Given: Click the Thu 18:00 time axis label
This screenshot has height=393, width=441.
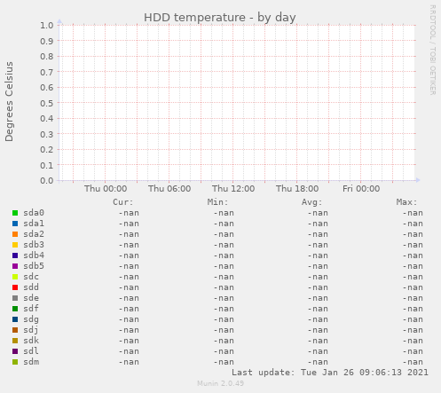Looking at the screenshot, I should [x=297, y=188].
